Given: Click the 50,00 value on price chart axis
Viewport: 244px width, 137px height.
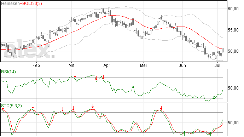Looking at the screenshot, I should (233, 51).
